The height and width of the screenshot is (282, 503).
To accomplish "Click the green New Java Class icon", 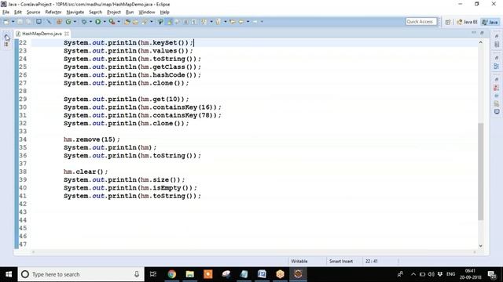I will [x=68, y=22].
